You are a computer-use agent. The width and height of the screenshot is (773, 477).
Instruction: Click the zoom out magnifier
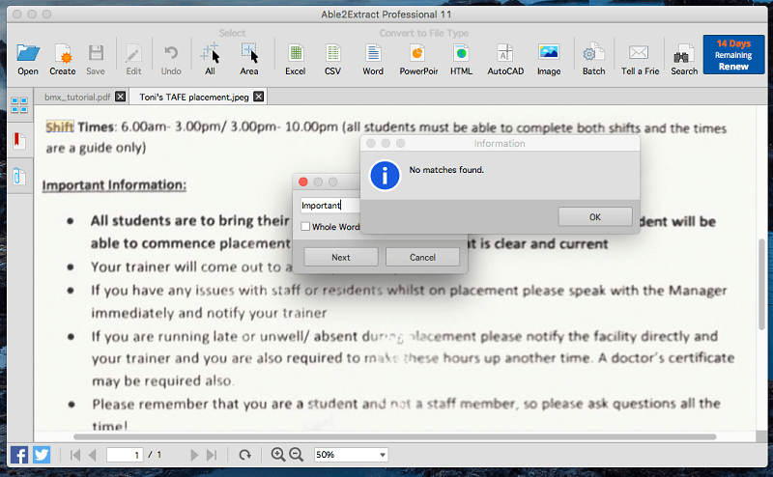(x=297, y=455)
